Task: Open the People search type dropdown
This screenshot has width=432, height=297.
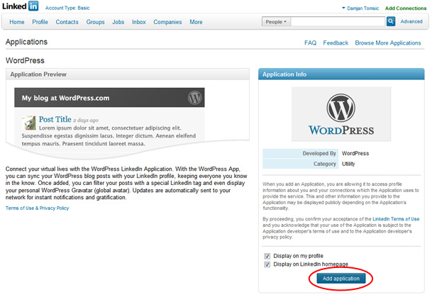Action: click(x=276, y=22)
